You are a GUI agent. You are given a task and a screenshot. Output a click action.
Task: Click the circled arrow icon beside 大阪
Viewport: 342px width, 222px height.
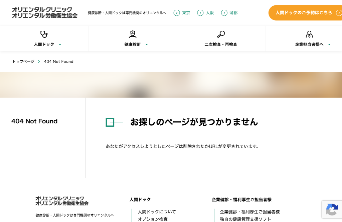200,13
